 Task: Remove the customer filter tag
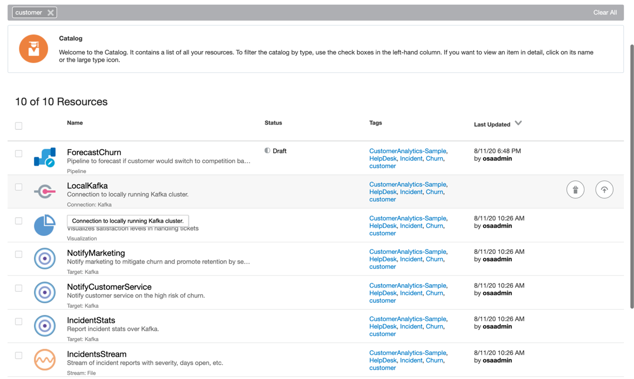51,13
